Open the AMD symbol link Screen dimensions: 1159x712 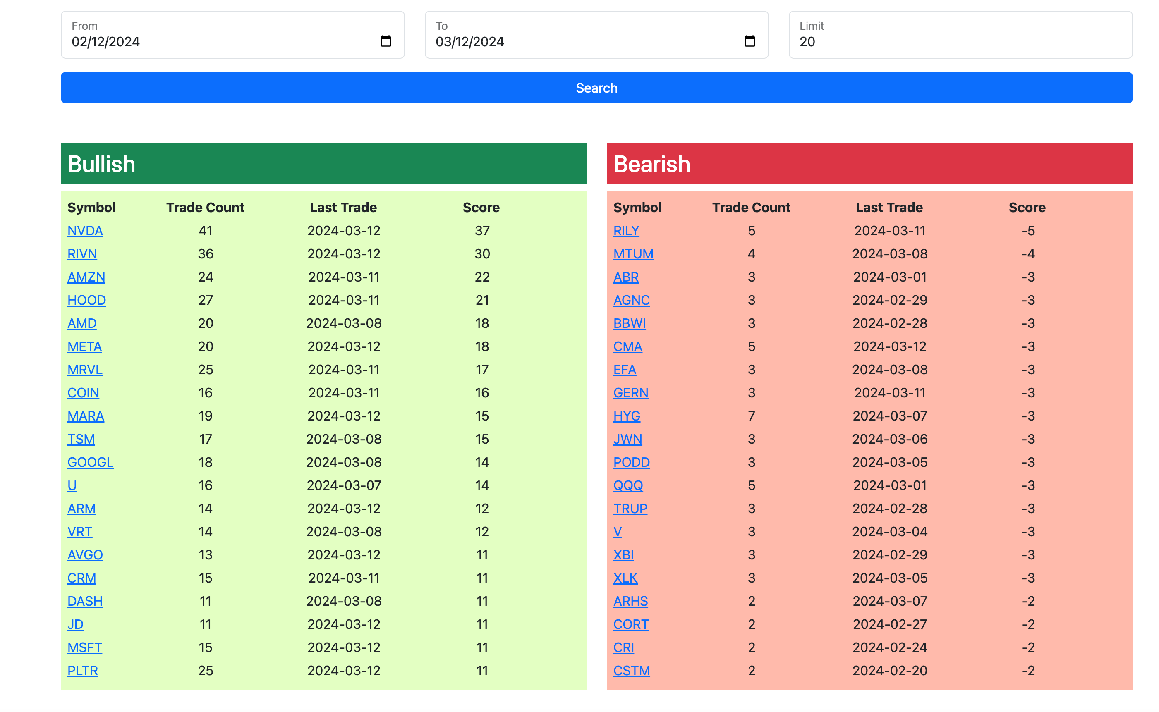point(82,323)
